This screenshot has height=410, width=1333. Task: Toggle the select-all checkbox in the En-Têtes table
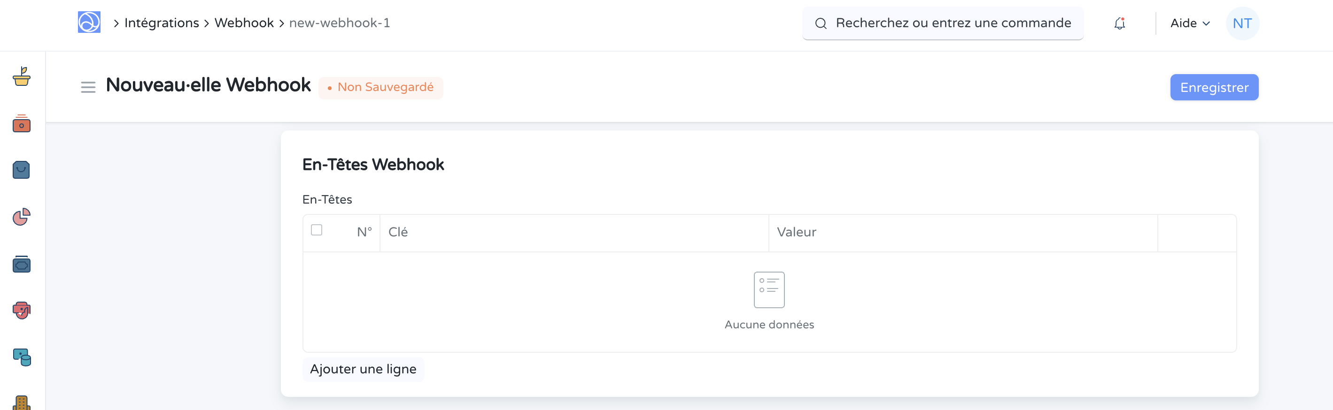coord(316,229)
